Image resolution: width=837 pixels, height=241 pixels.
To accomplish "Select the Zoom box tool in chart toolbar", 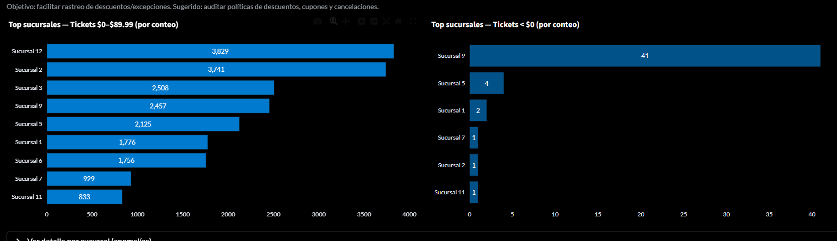I will [x=333, y=21].
